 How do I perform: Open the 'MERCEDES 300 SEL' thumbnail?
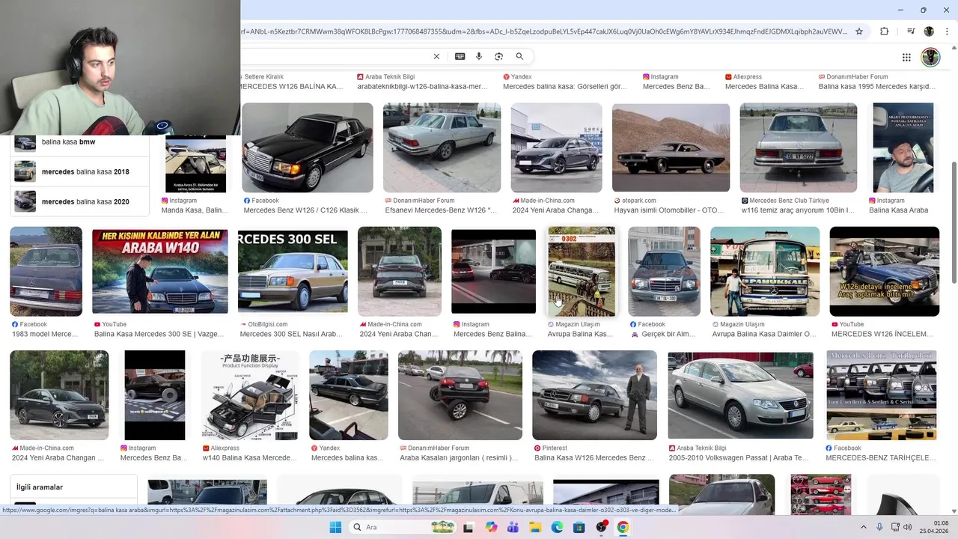(293, 271)
